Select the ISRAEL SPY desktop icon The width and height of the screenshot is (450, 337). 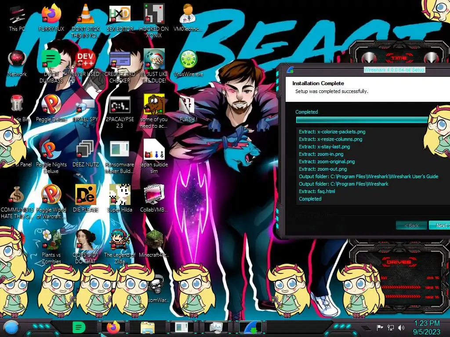coord(86,108)
